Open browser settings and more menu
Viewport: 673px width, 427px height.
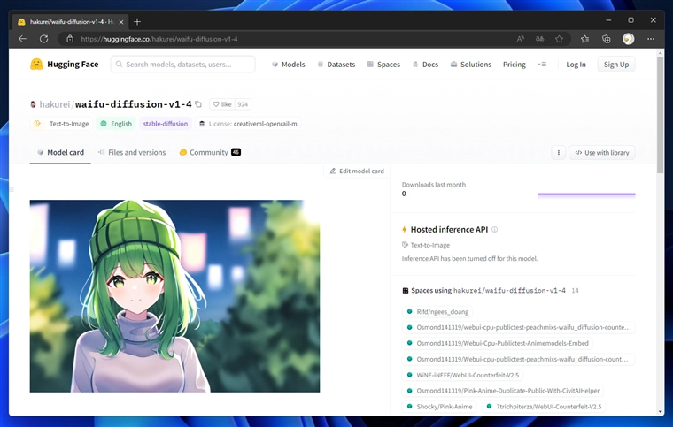pos(651,39)
